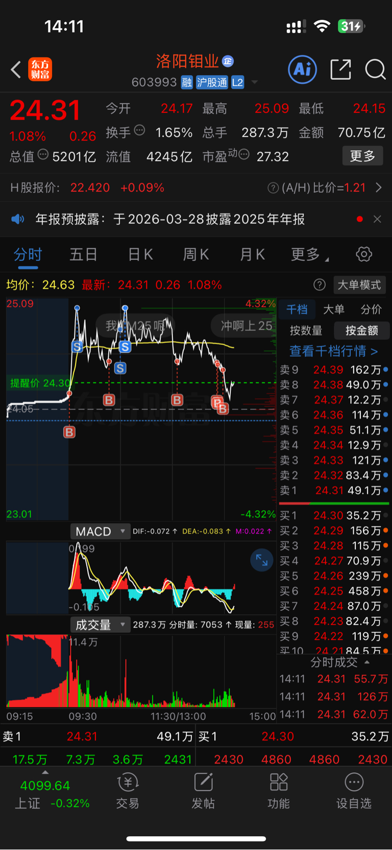This screenshot has width=392, height=850.
Task: Open the search magnifier icon
Action: [375, 70]
